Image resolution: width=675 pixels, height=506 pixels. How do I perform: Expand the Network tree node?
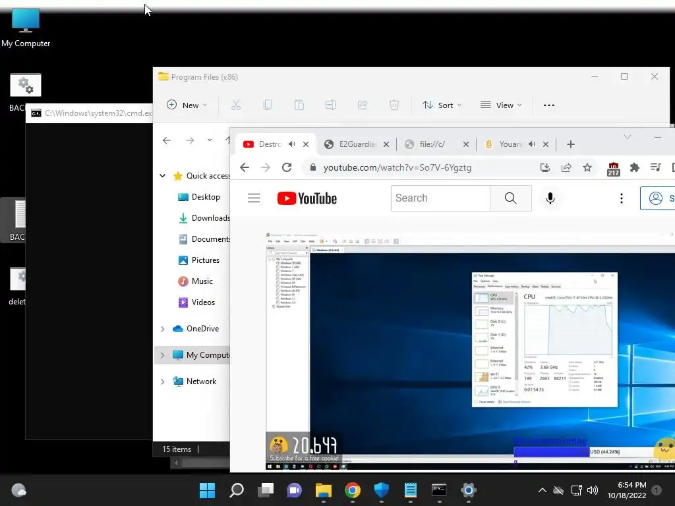pos(162,381)
